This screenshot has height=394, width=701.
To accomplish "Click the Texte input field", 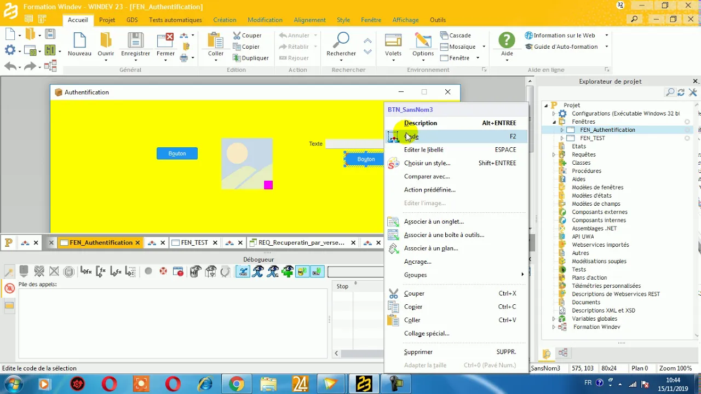I will 354,143.
